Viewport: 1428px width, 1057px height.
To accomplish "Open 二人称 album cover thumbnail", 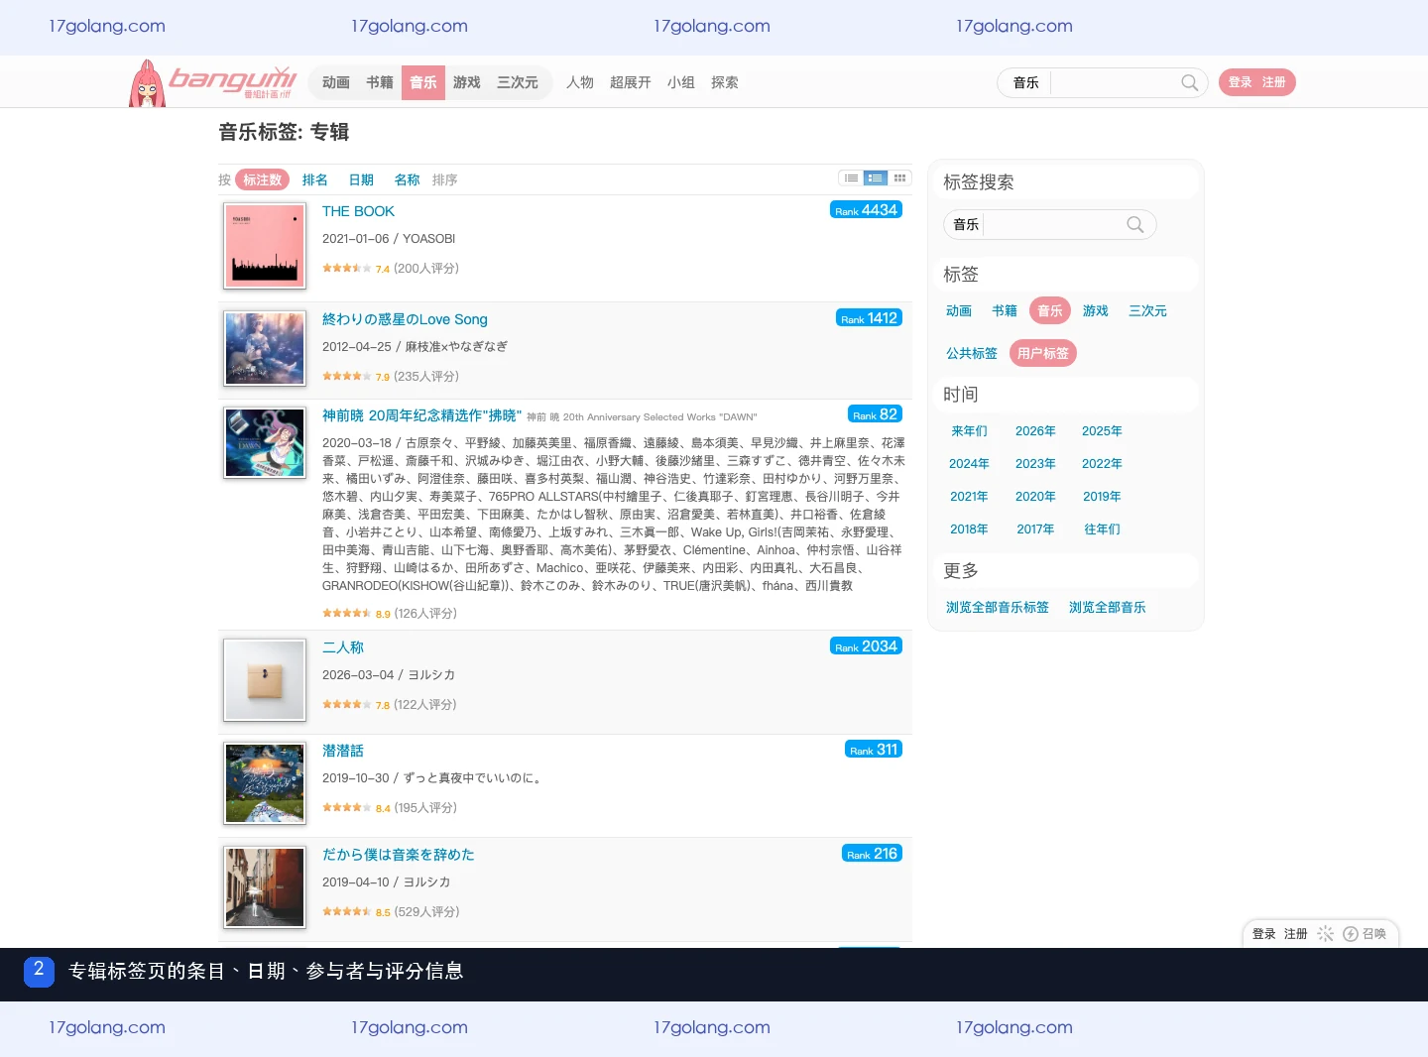I will [x=265, y=680].
